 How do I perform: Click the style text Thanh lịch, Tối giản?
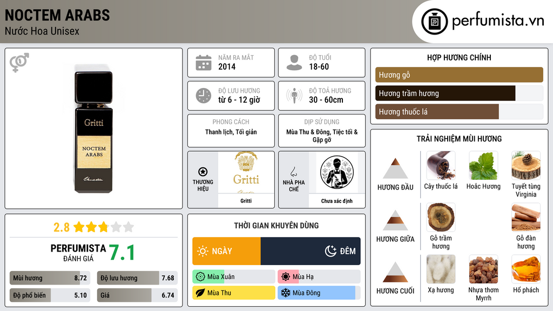(x=231, y=132)
